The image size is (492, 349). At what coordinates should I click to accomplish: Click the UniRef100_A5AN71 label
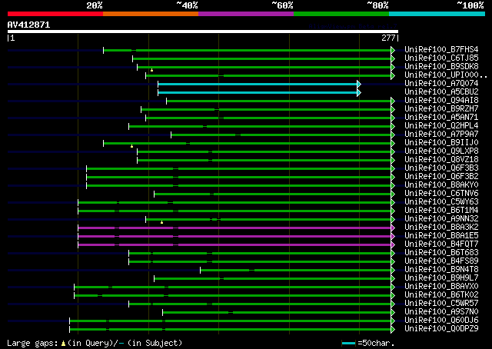[441, 118]
